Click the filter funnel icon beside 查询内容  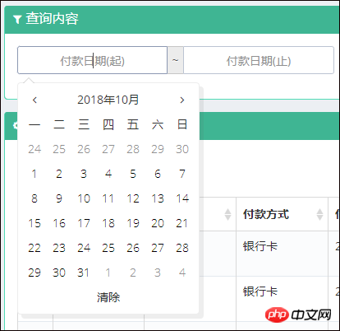(x=17, y=19)
